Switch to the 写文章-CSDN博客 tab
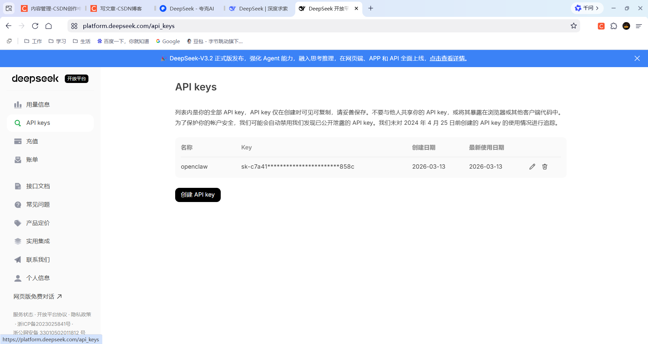The width and height of the screenshot is (648, 344). pyautogui.click(x=120, y=8)
